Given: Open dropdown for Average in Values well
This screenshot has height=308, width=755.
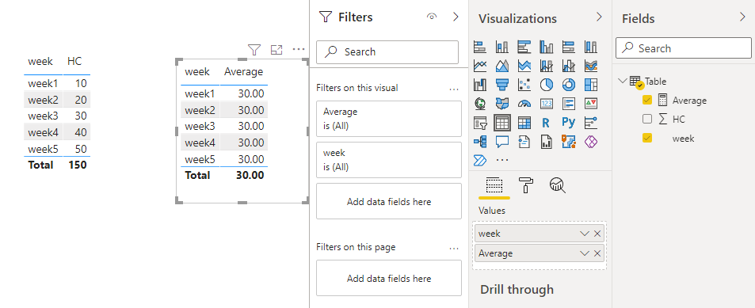Looking at the screenshot, I should [x=585, y=253].
